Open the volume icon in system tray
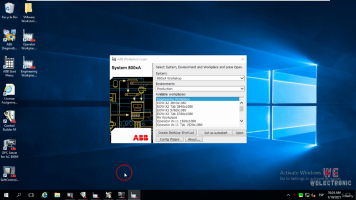Viewport: 356px width, 200px height. tap(314, 195)
